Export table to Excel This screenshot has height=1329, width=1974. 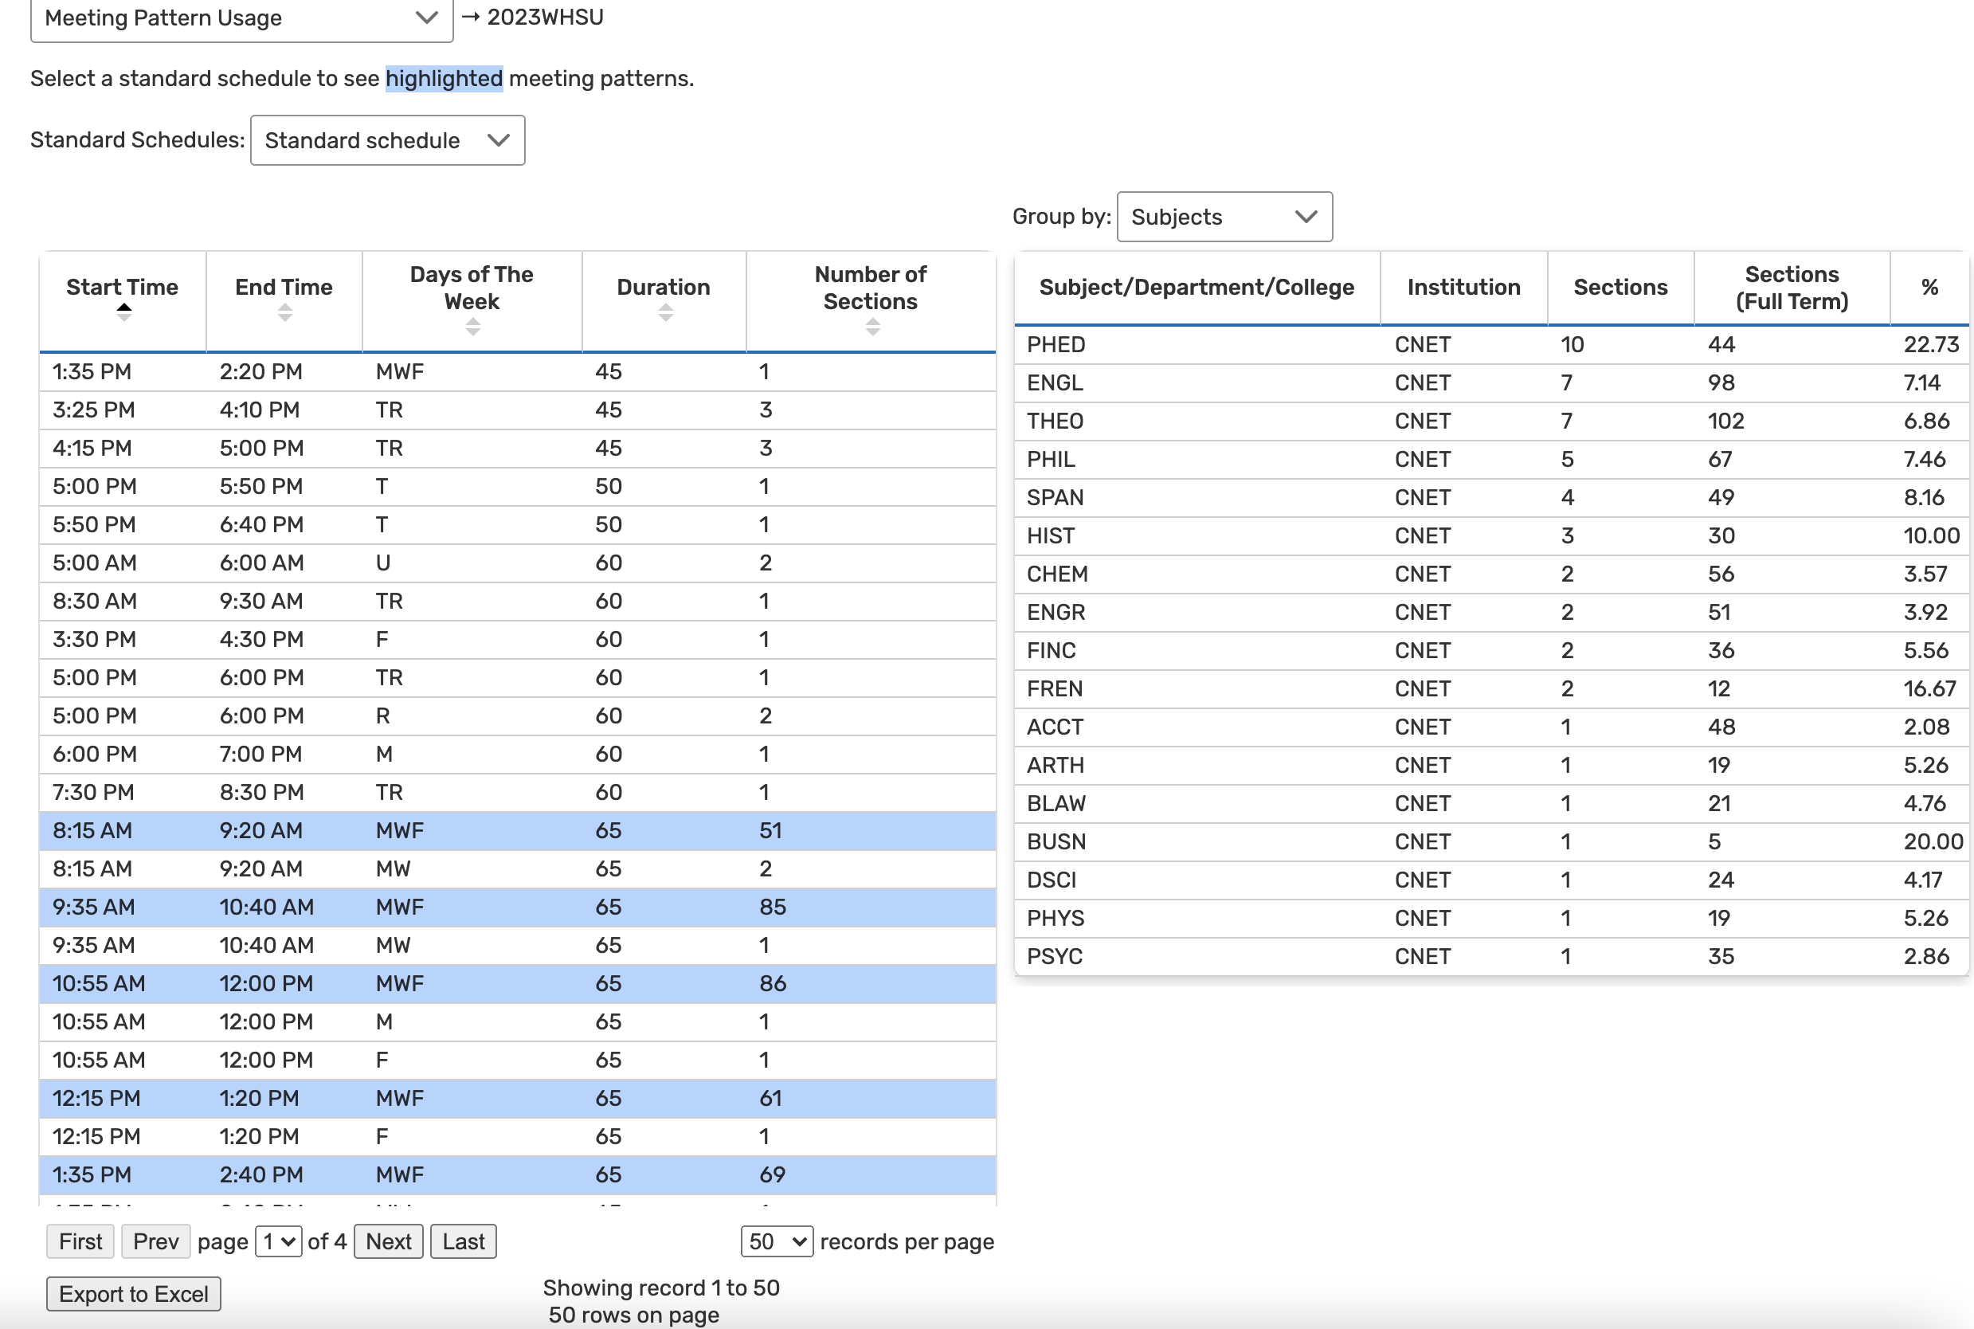[x=133, y=1294]
